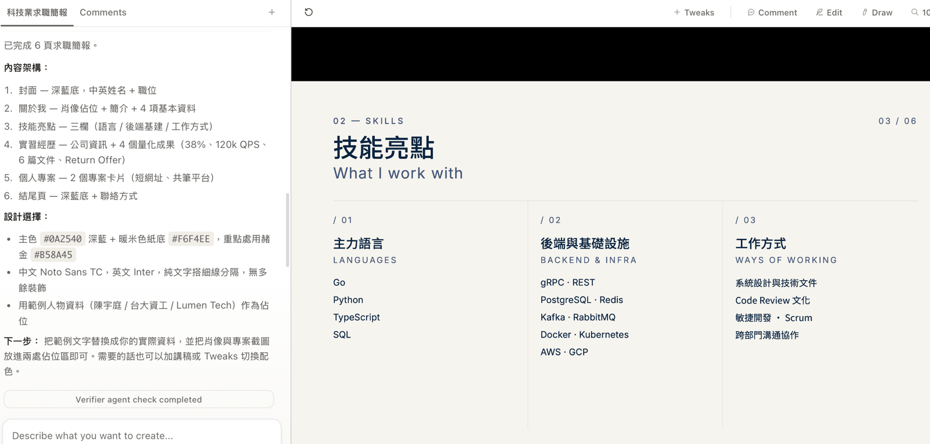Viewport: 930px width, 444px height.
Task: Select the 主力語言 column heading
Action: 359,244
